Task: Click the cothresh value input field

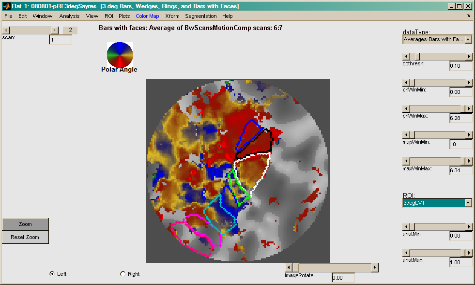Action: point(460,66)
